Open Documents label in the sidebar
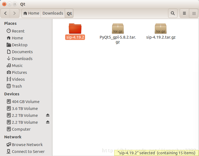Image resolution: width=199 pixels, height=156 pixels. 22,52
